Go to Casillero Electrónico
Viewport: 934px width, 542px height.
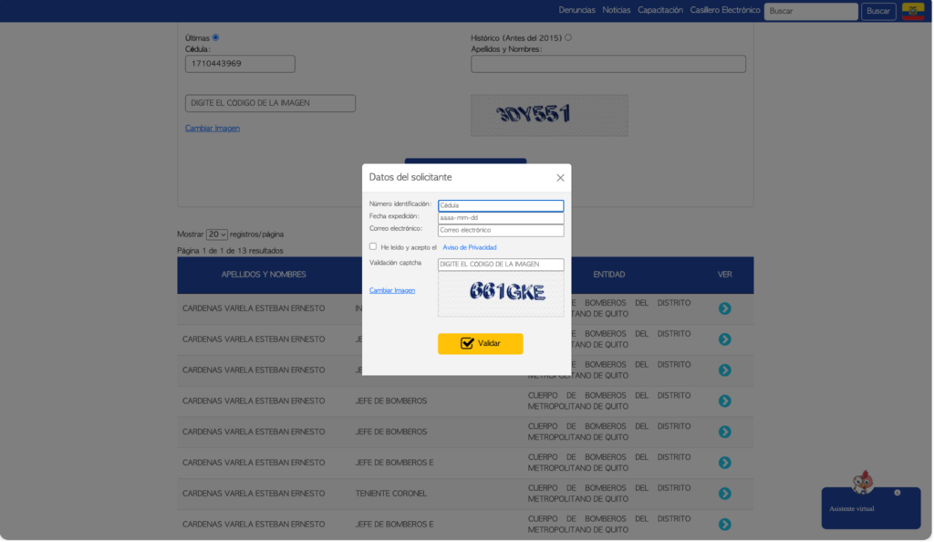(x=725, y=10)
